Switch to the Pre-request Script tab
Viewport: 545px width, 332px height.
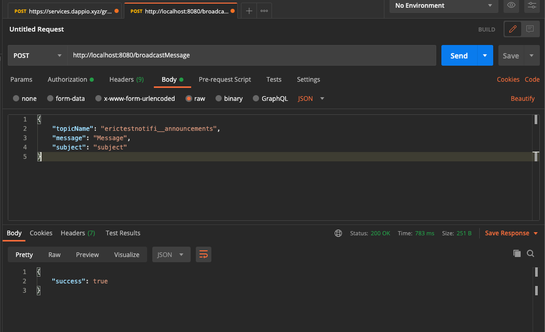coord(225,79)
